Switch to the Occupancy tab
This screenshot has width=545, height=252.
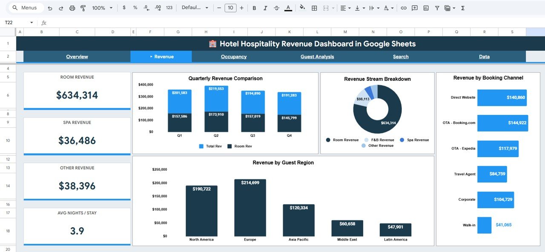[x=234, y=57]
